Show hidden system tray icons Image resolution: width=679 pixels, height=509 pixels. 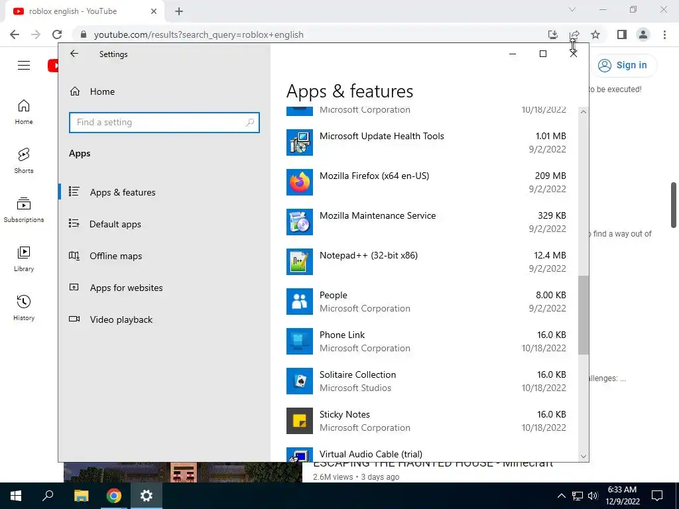pyautogui.click(x=561, y=496)
